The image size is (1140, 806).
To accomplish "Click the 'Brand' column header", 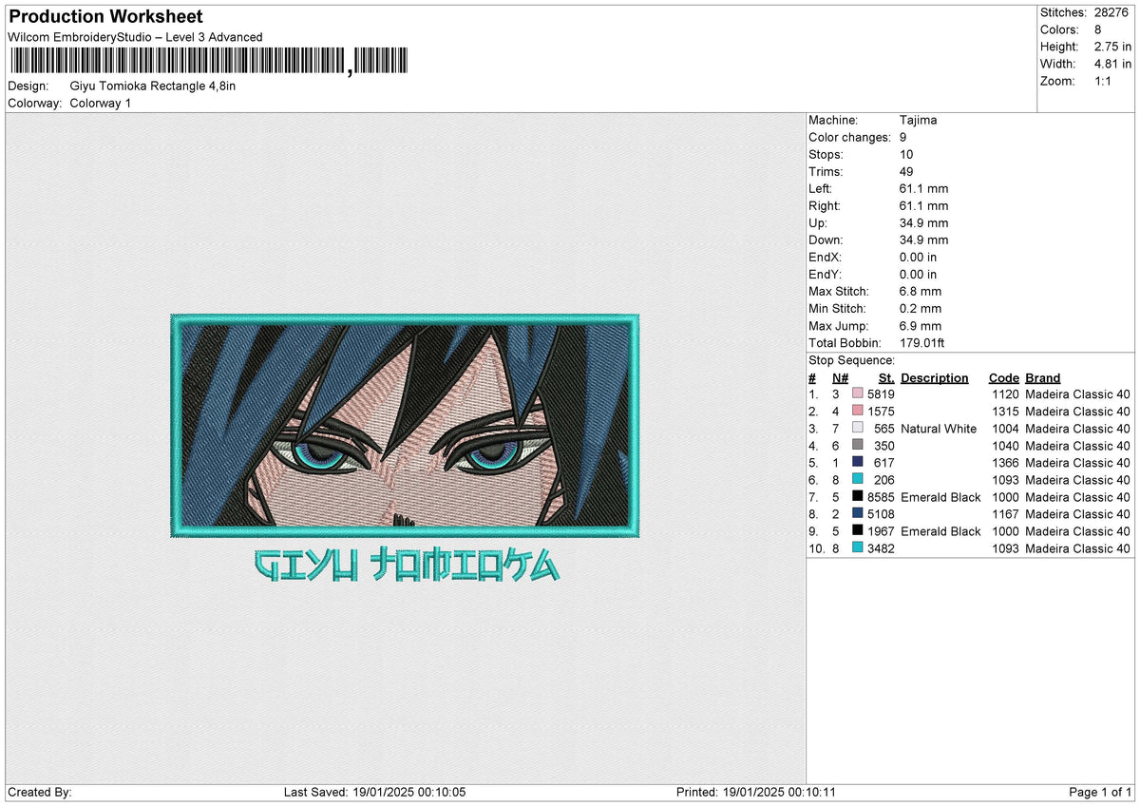I will [x=1043, y=377].
